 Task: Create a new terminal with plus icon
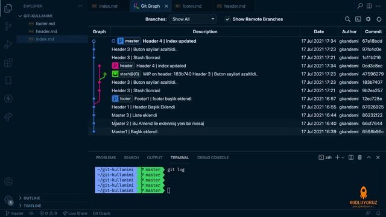(337, 157)
